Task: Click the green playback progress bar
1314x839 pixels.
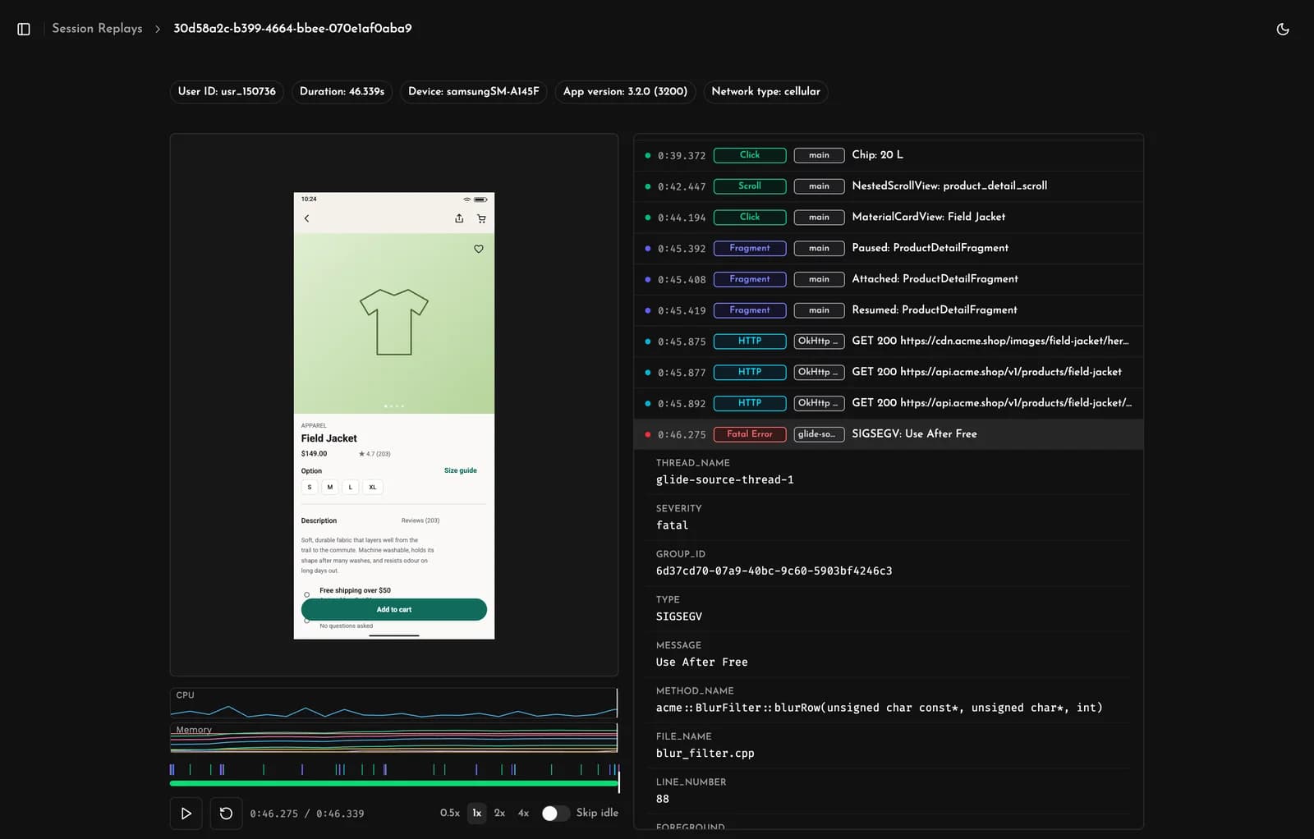Action: coord(394,783)
